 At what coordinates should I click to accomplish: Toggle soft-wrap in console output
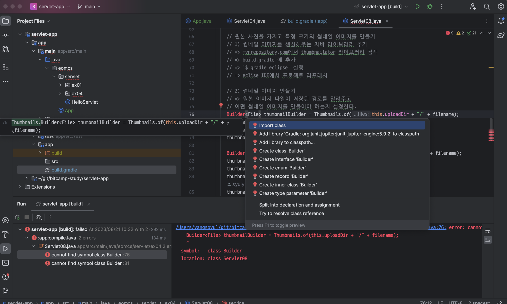(x=488, y=231)
